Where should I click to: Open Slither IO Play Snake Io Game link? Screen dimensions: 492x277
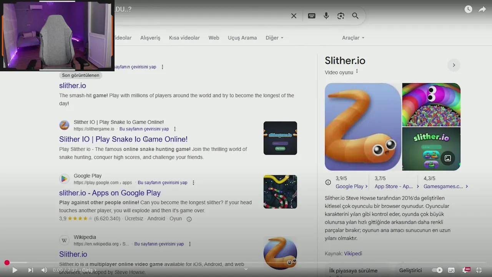tap(123, 139)
